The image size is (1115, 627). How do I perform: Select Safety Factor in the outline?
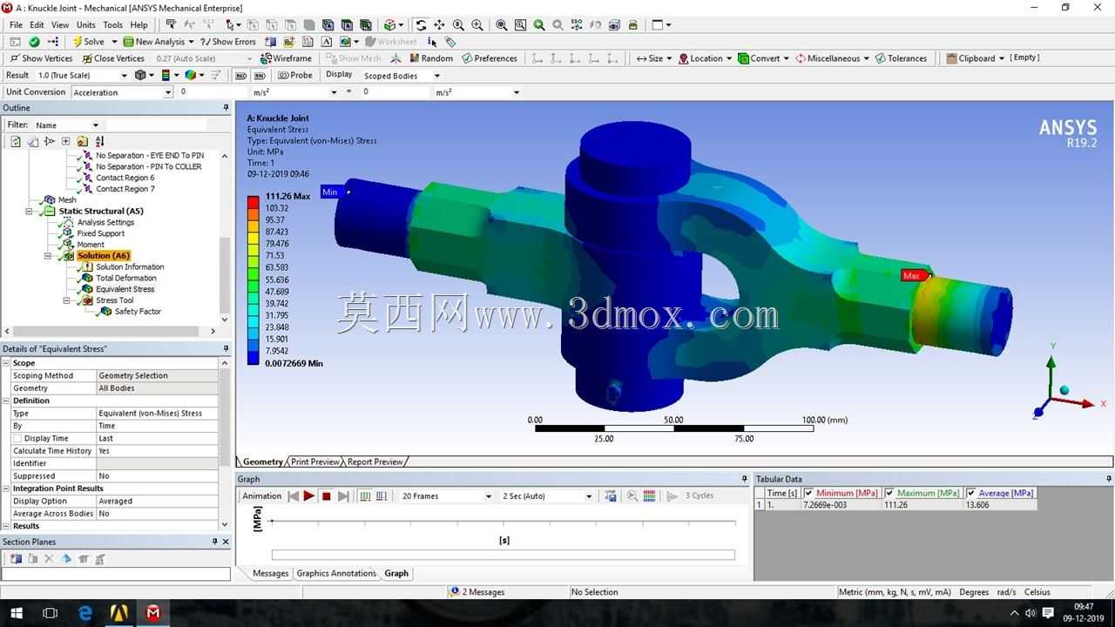[x=138, y=312]
